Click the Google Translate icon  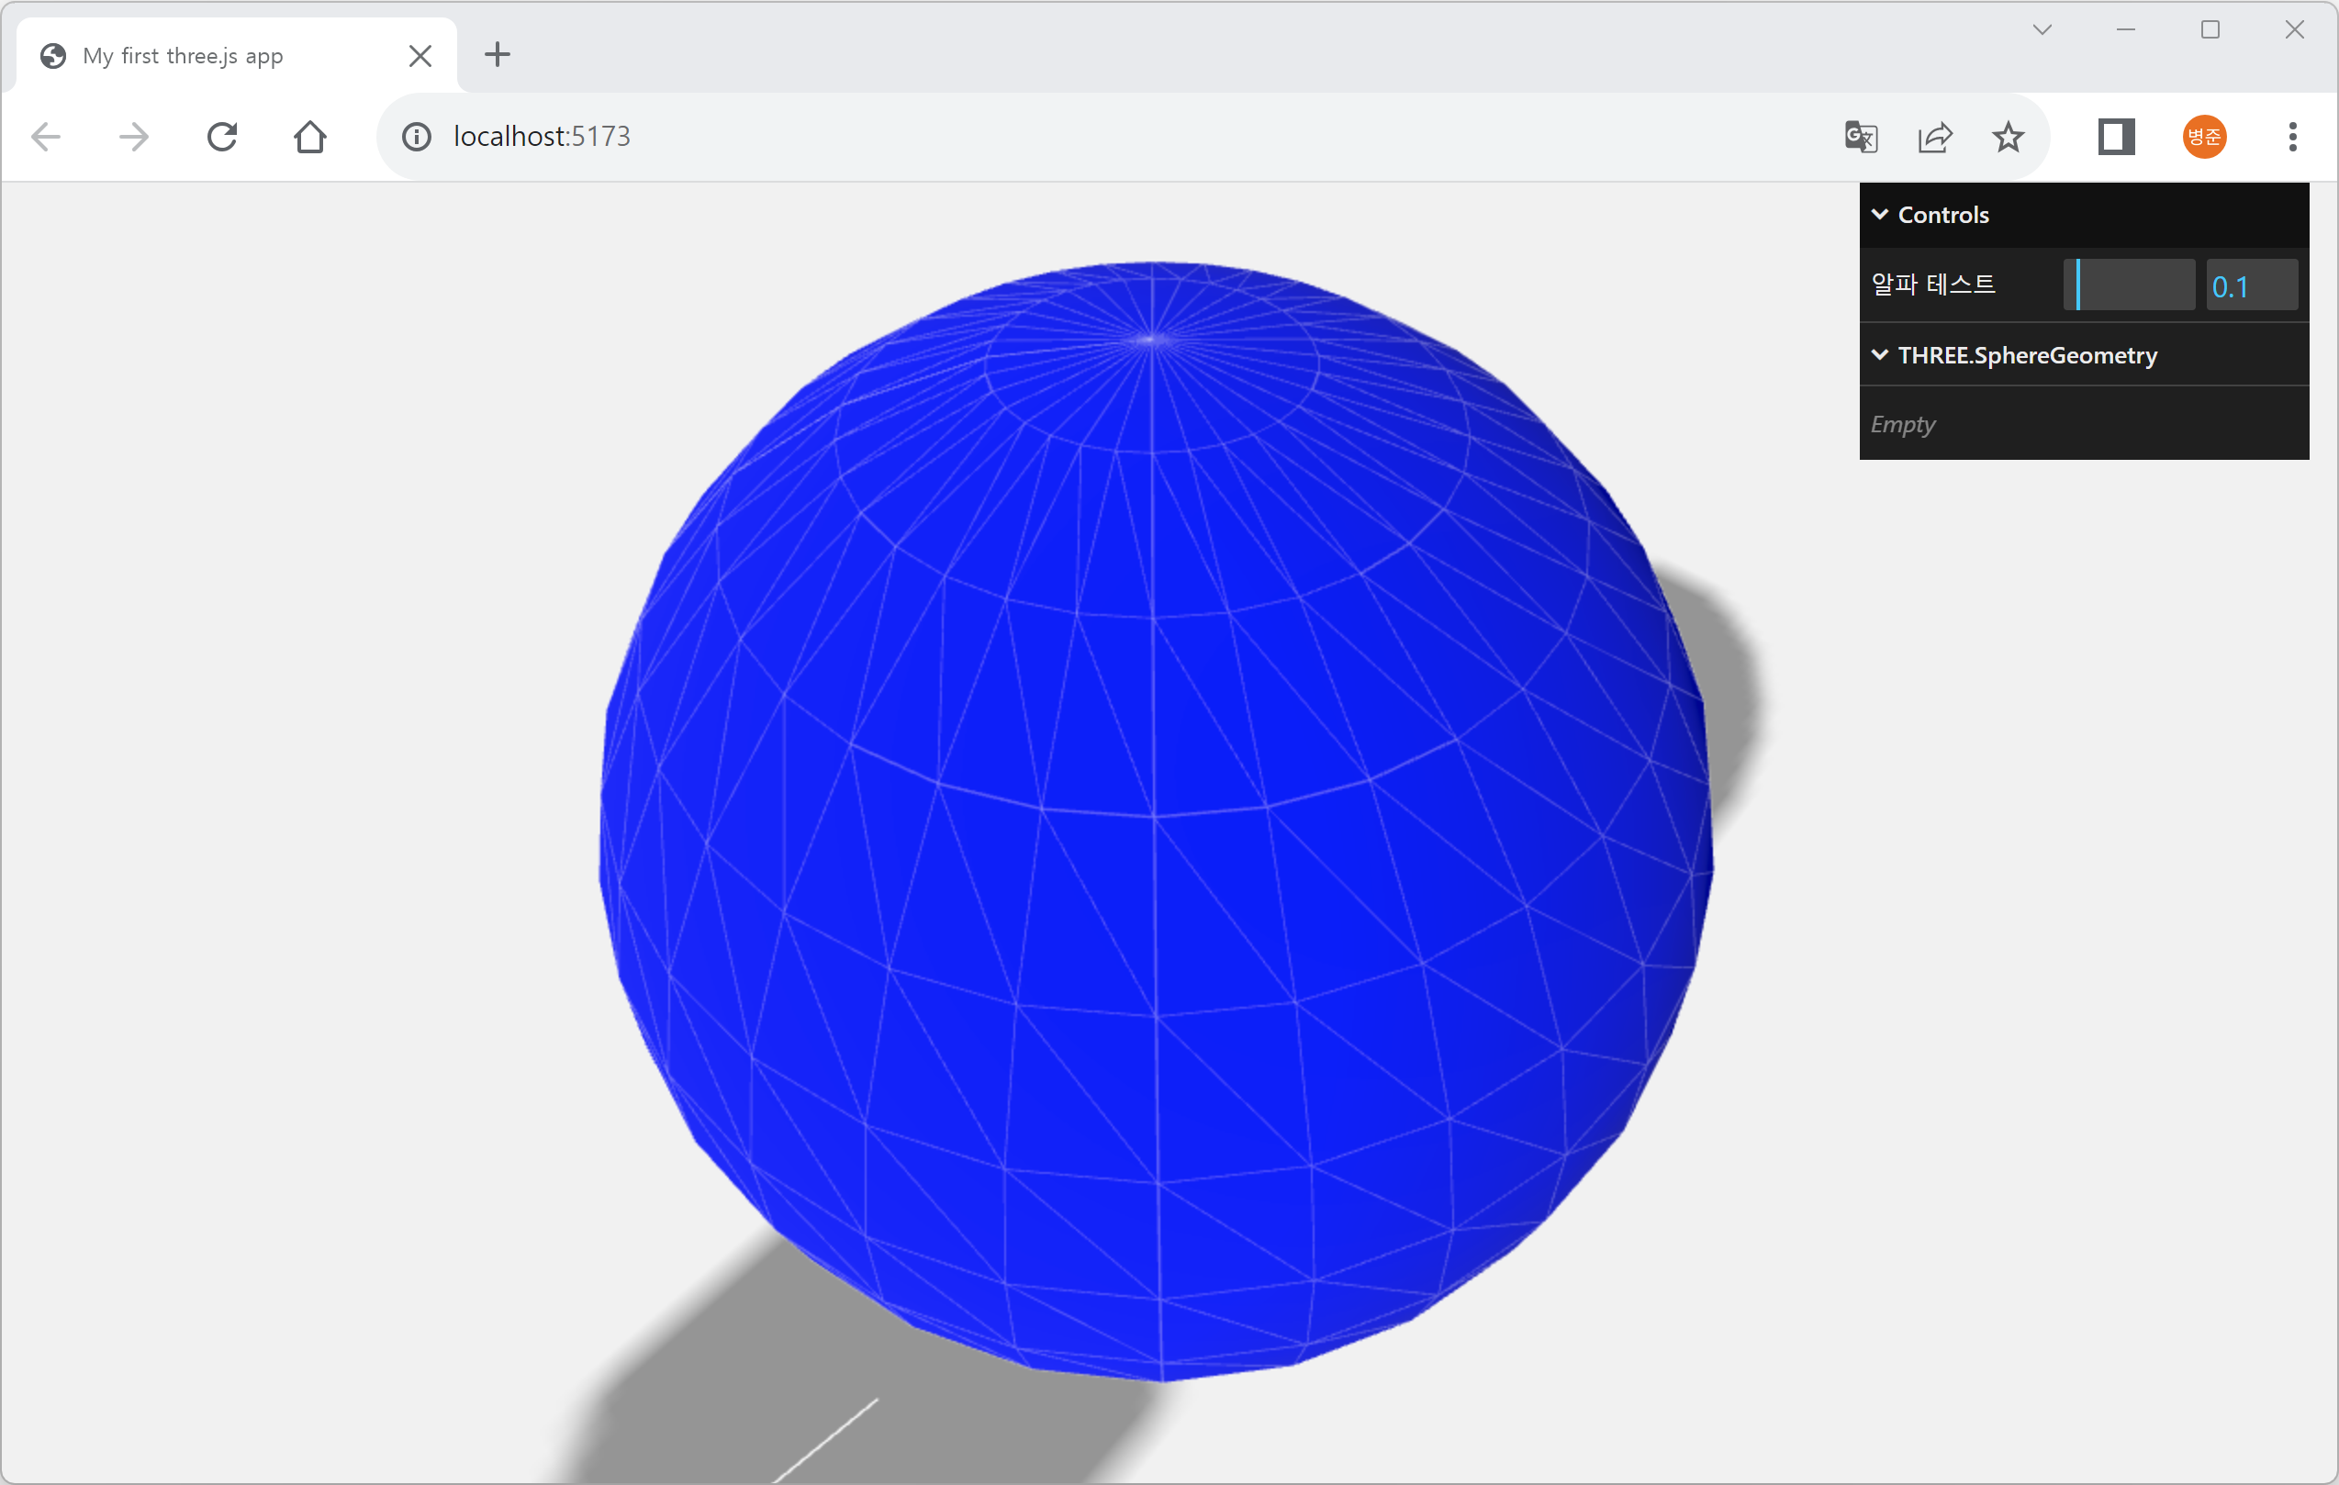(1860, 137)
